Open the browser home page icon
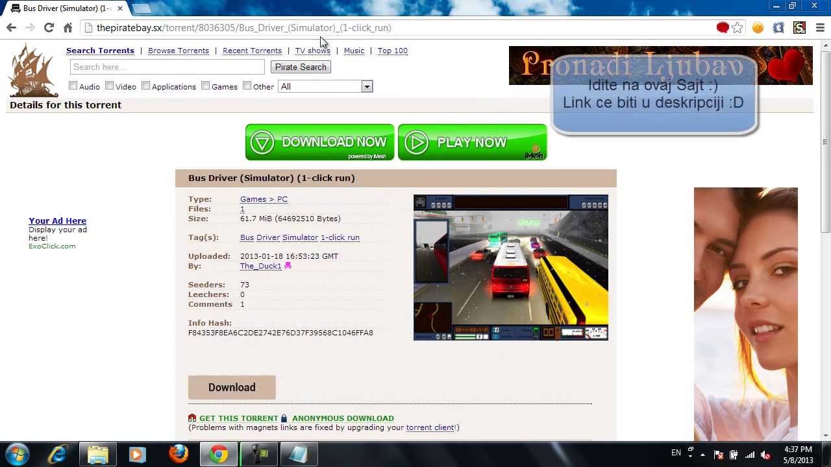Screen dimensions: 831x467 point(68,28)
